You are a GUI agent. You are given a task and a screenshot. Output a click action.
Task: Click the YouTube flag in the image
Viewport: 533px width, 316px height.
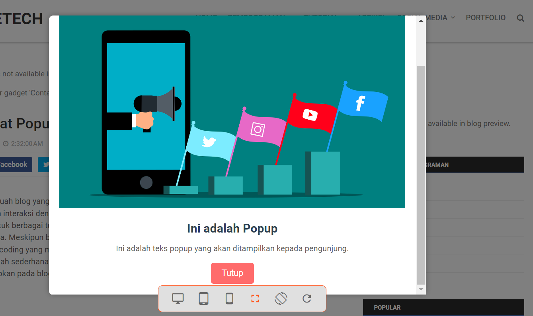point(312,115)
